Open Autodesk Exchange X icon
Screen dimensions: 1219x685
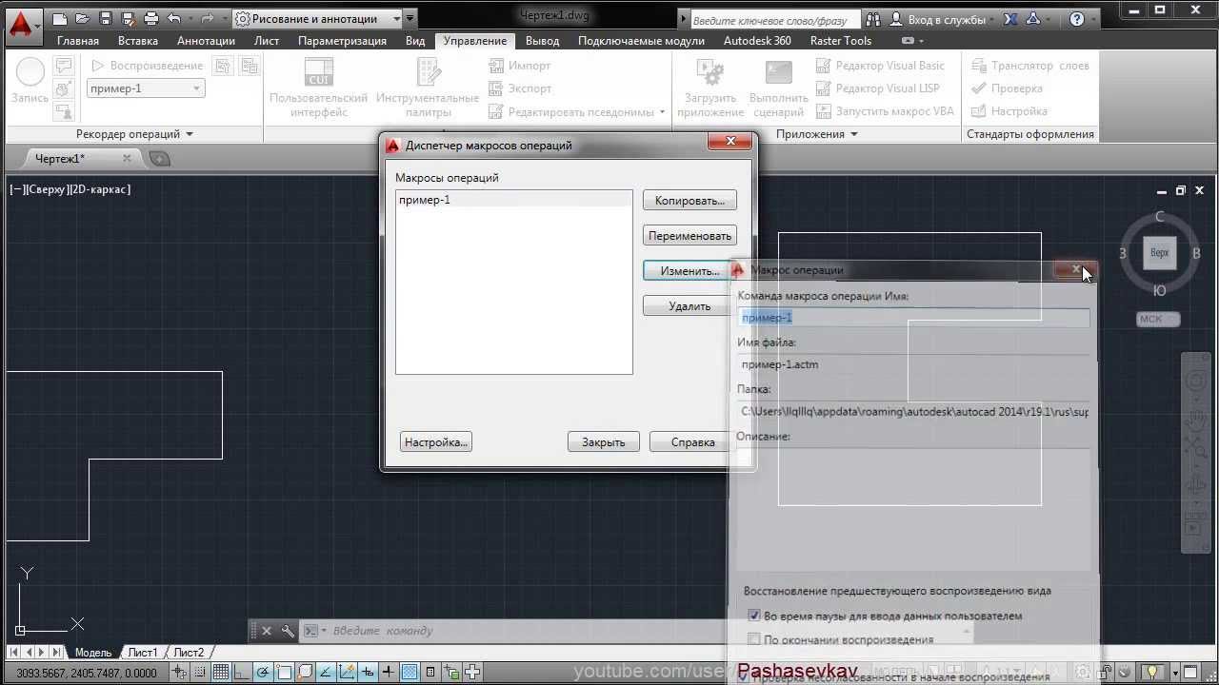coord(1010,19)
